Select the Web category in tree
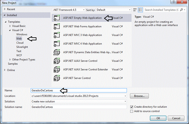The image size is (189, 124). coord(19,39)
